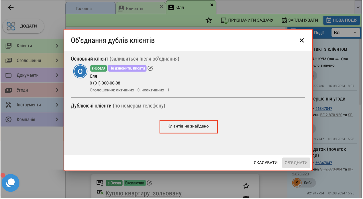The width and height of the screenshot is (363, 199).
Task: Expand the Угоди submenu chevron
Action: point(57,90)
